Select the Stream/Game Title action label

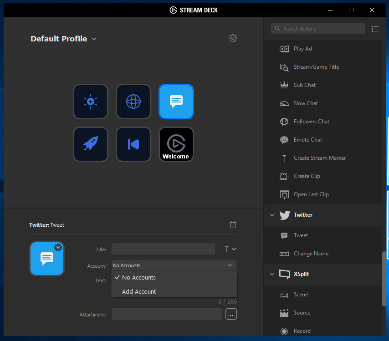pyautogui.click(x=316, y=67)
